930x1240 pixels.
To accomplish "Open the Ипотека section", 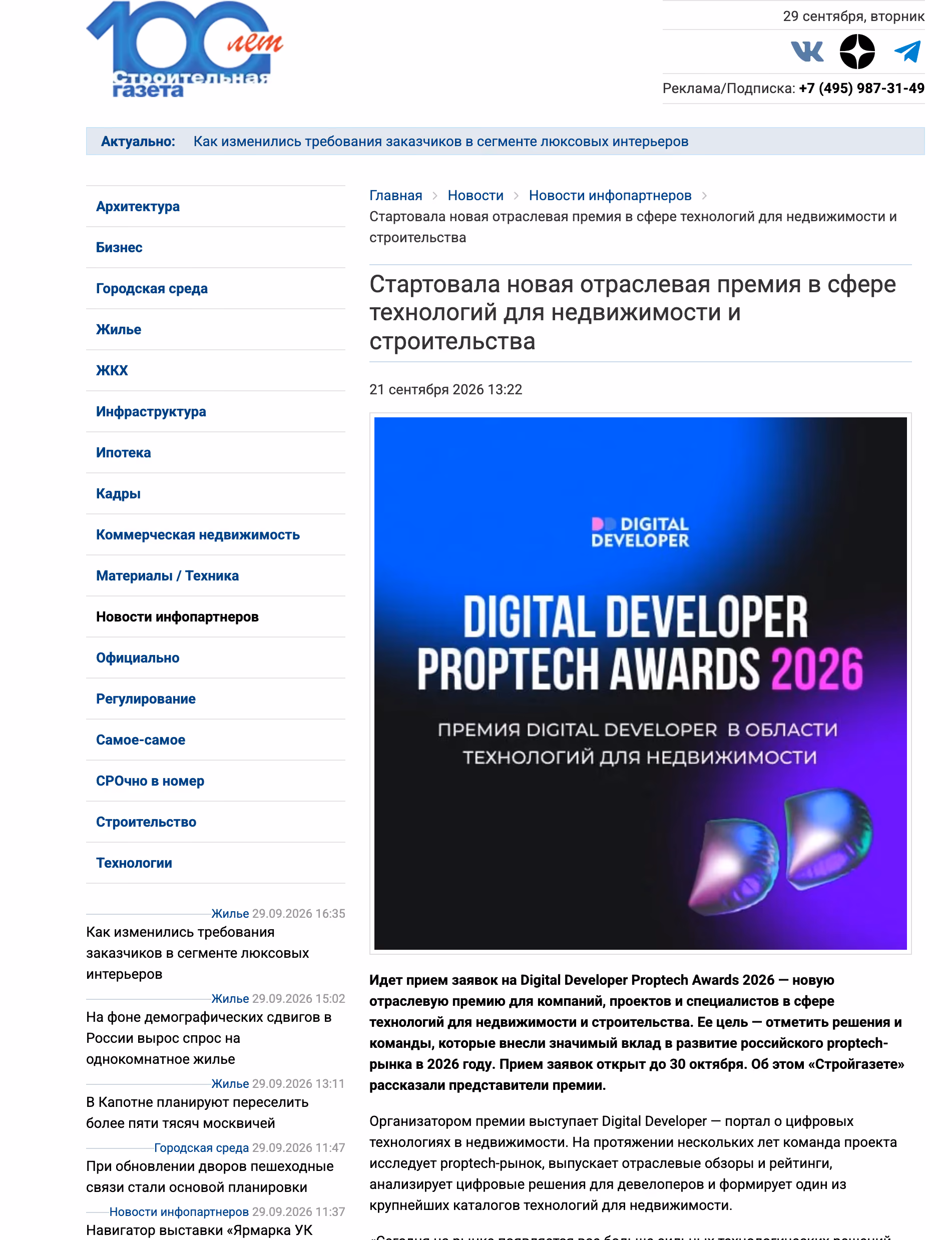I will 123,452.
